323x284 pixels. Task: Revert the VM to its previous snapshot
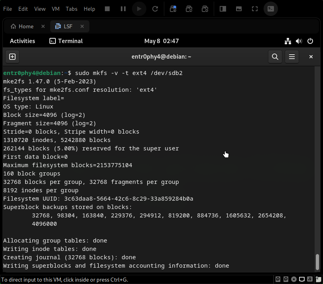pyautogui.click(x=189, y=9)
